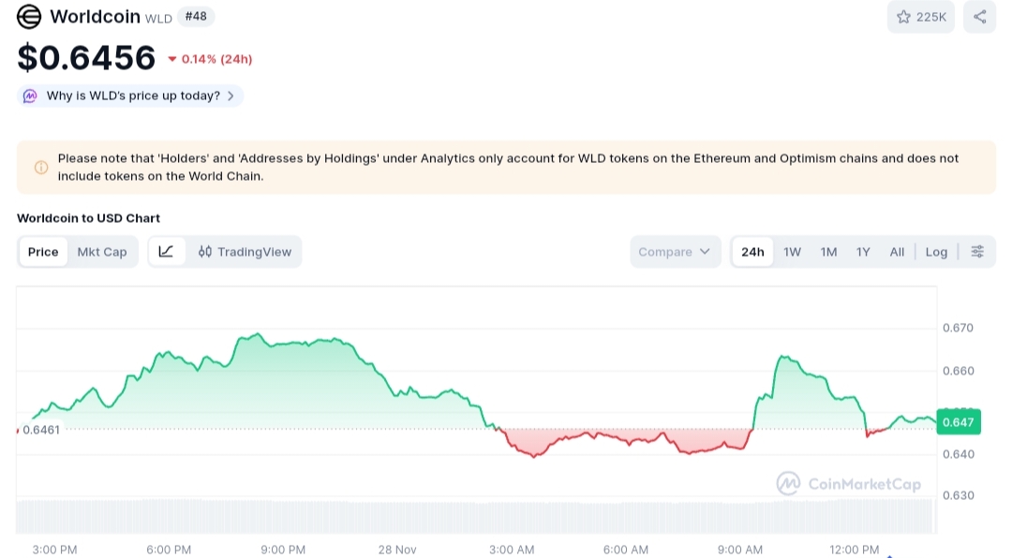Select the 24h time range
Viewport: 1012px width, 558px height.
click(752, 252)
